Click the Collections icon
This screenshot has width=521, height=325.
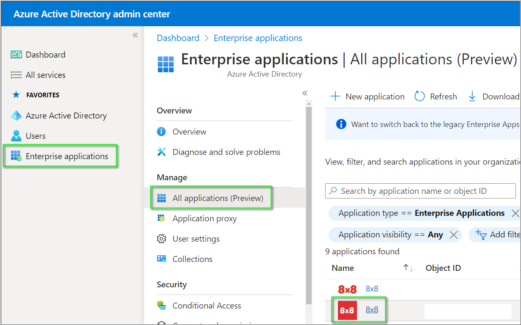point(162,259)
